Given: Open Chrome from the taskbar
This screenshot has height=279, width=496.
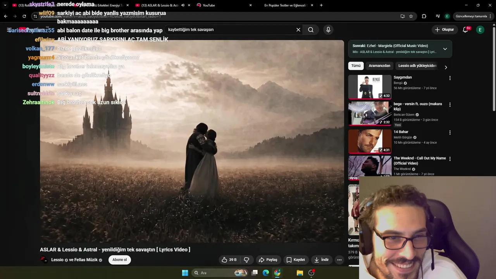Looking at the screenshot, I should 277,273.
